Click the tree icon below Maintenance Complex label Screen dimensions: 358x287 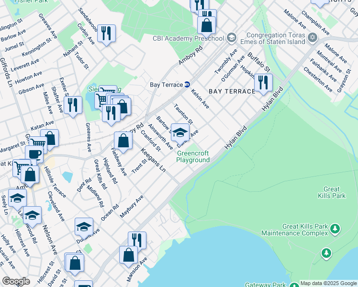(326, 252)
